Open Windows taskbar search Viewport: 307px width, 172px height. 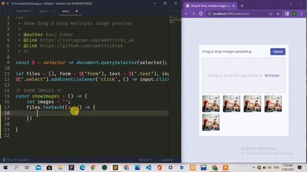click(16, 168)
